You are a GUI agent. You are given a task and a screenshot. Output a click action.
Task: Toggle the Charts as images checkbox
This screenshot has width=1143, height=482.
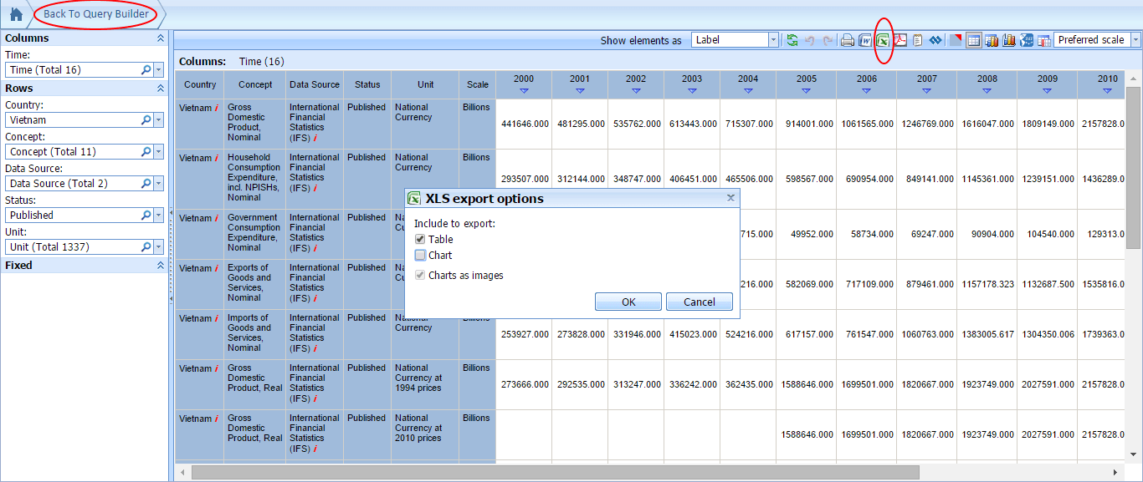(x=420, y=276)
